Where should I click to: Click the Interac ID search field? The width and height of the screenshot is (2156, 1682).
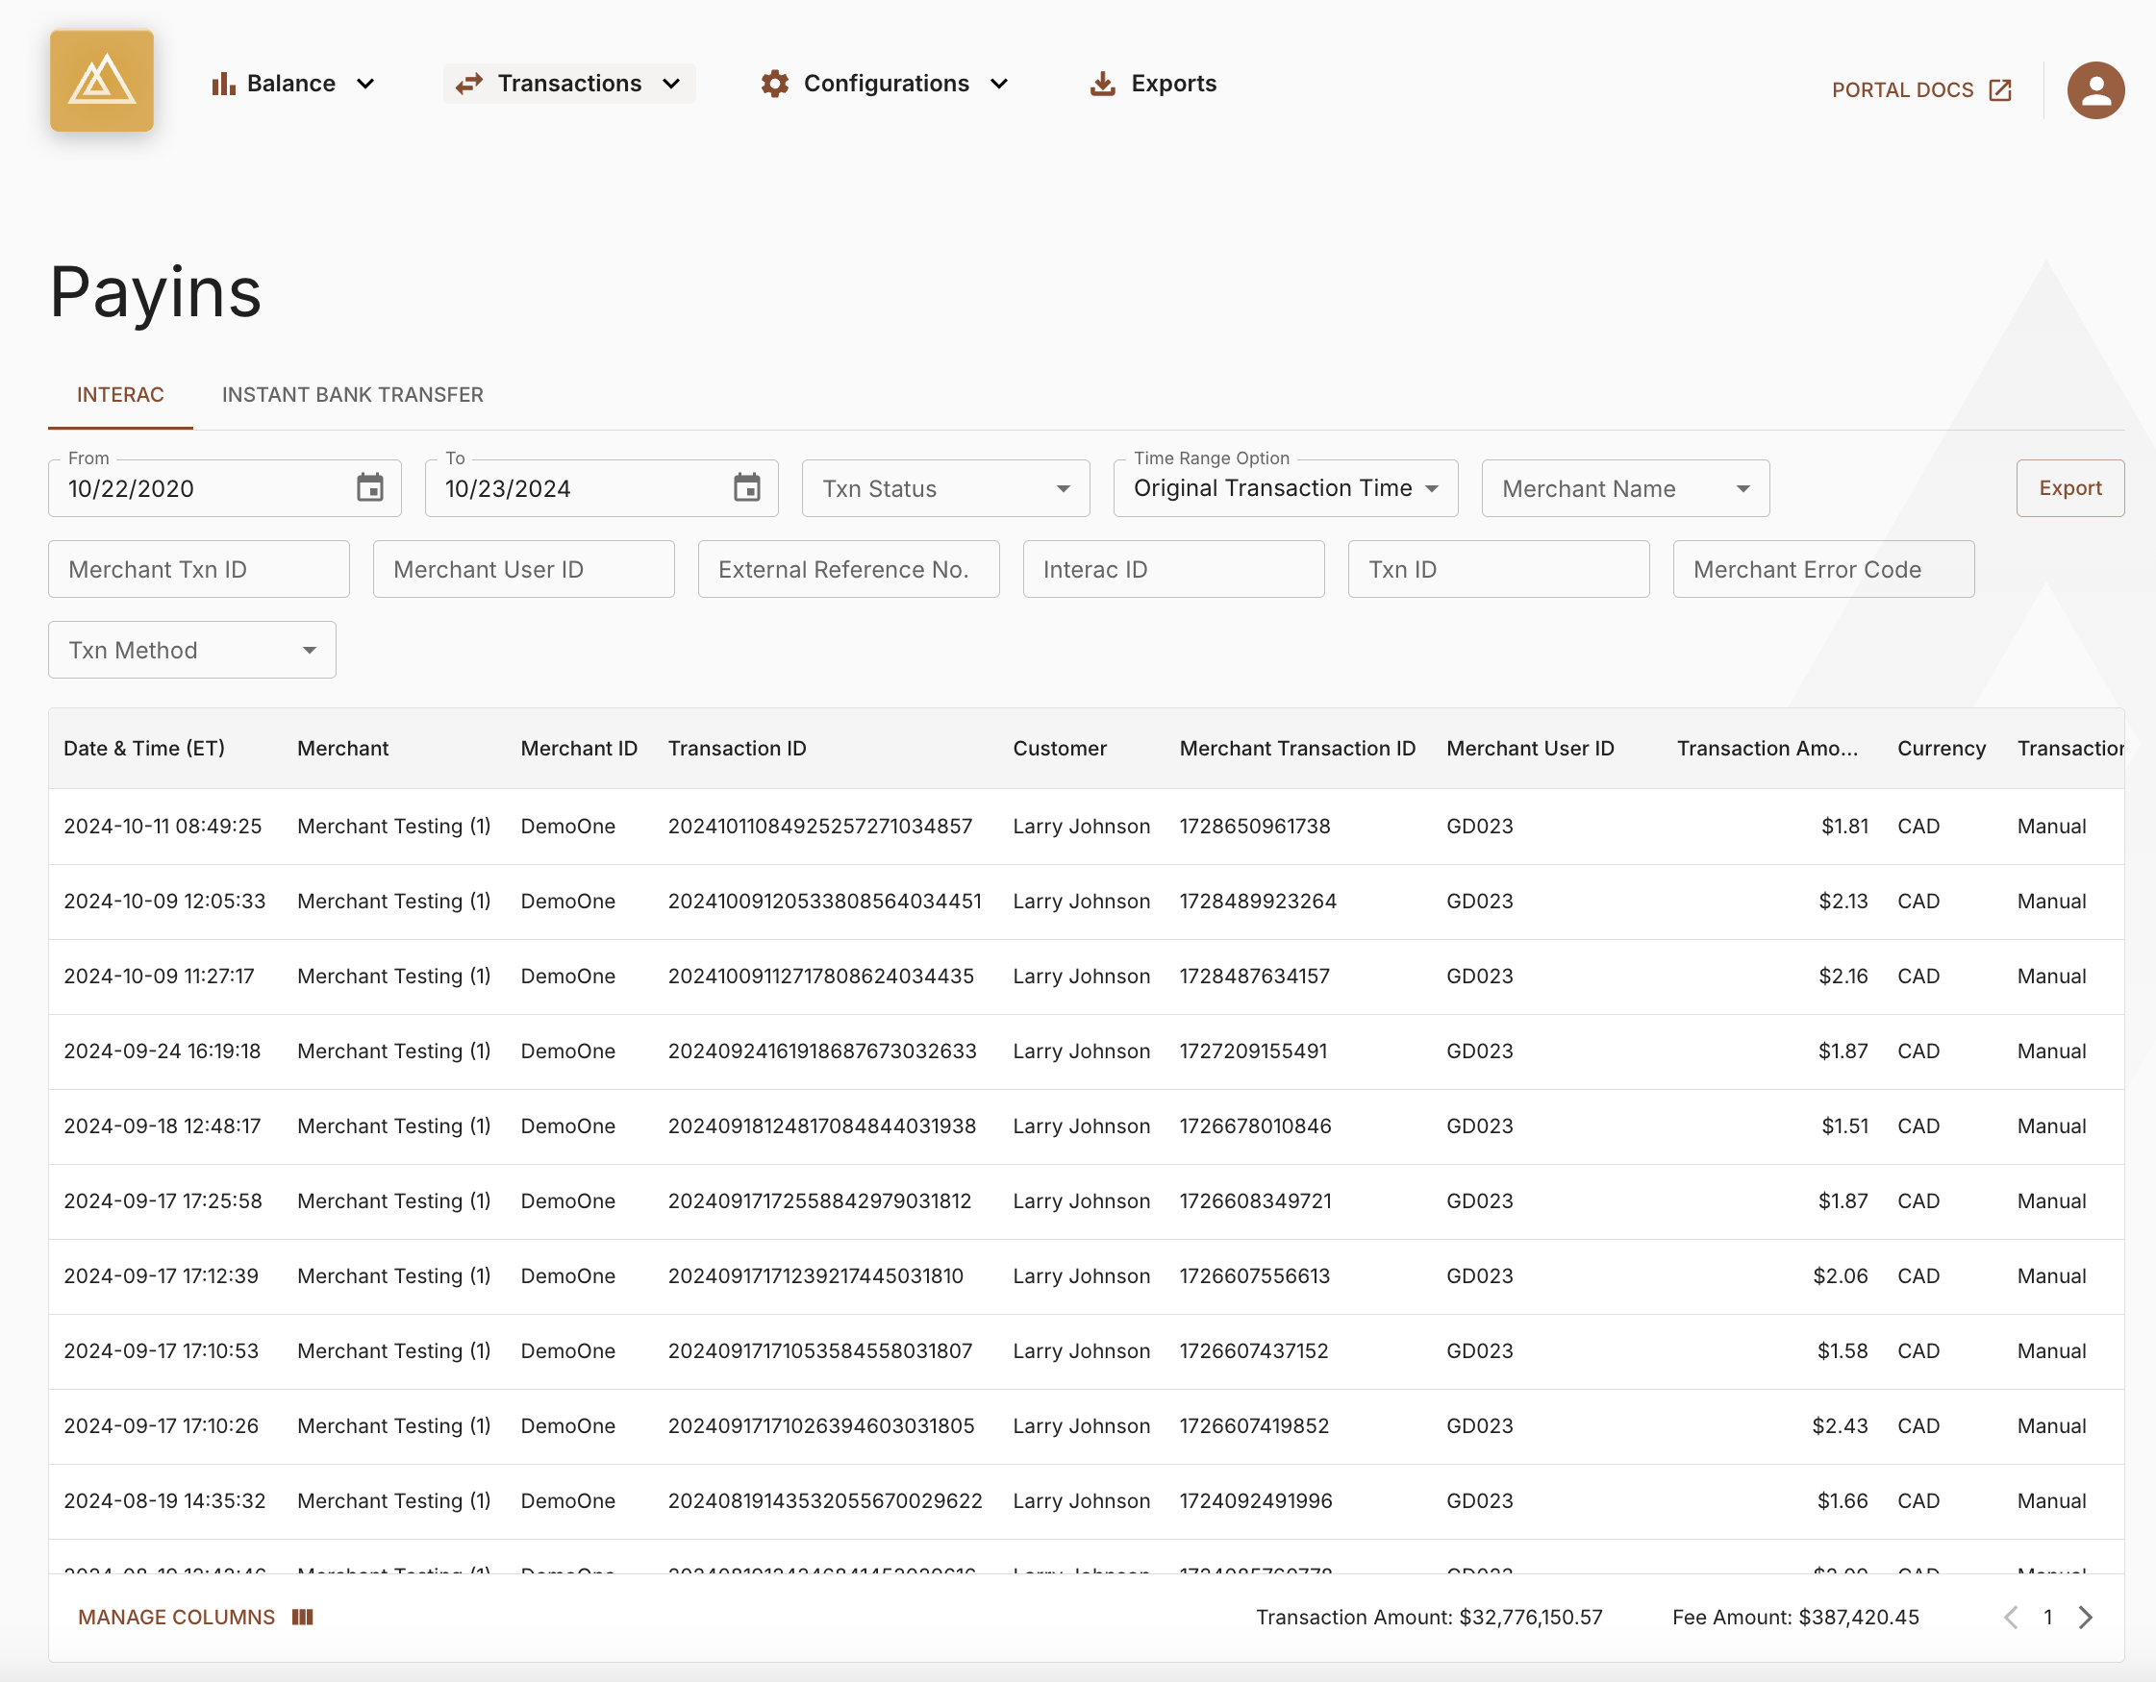1173,569
